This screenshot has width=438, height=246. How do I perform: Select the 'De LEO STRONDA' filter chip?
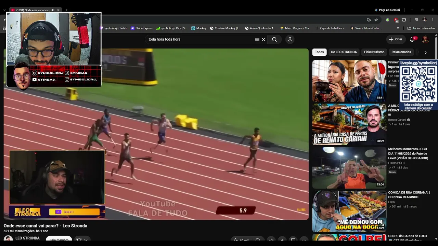coord(344,52)
